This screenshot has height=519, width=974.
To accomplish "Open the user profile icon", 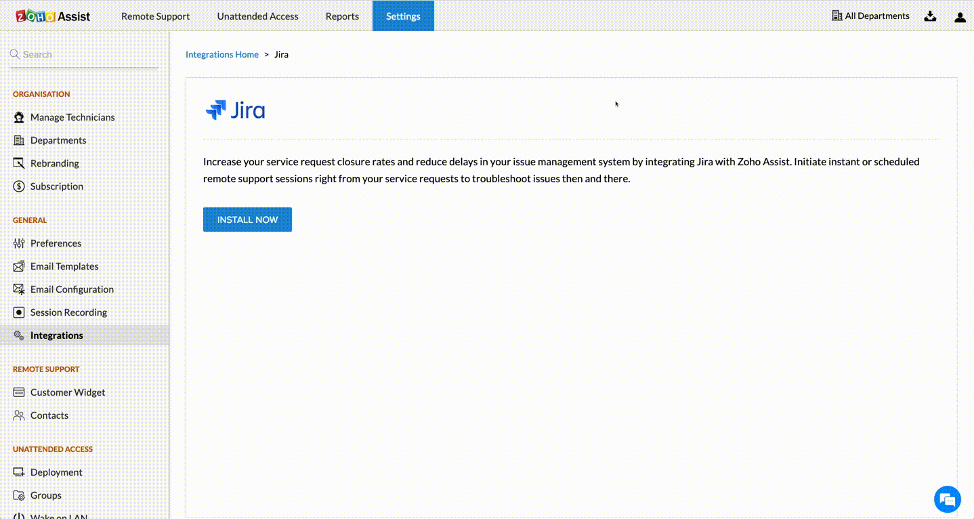I will (960, 16).
